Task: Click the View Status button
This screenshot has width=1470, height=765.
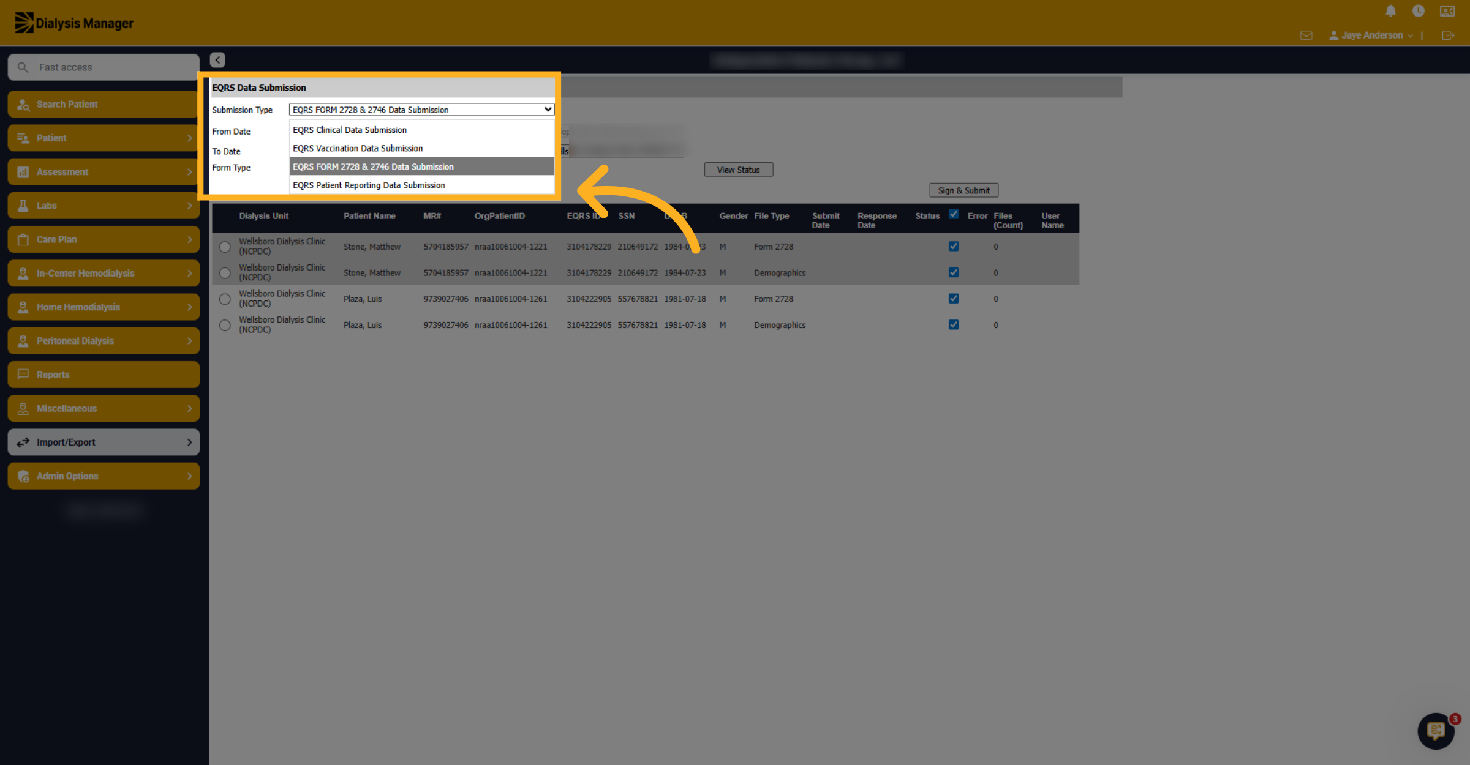Action: [738, 170]
